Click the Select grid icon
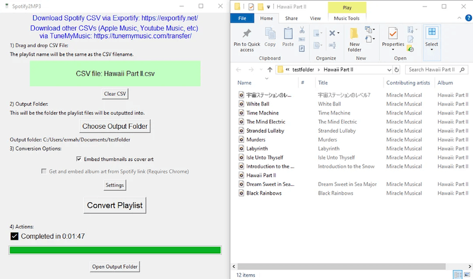The image size is (473, 279). [432, 32]
